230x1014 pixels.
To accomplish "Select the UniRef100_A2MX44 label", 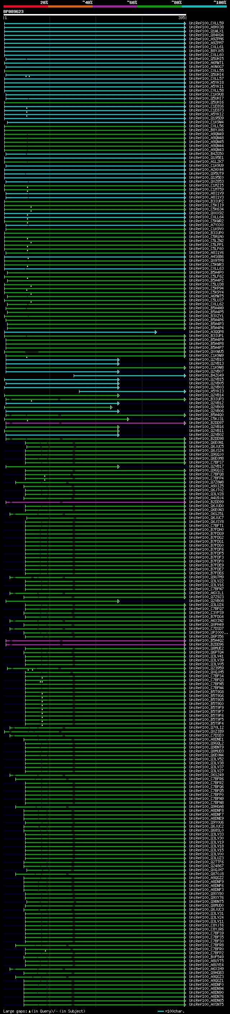I will [x=206, y=170].
